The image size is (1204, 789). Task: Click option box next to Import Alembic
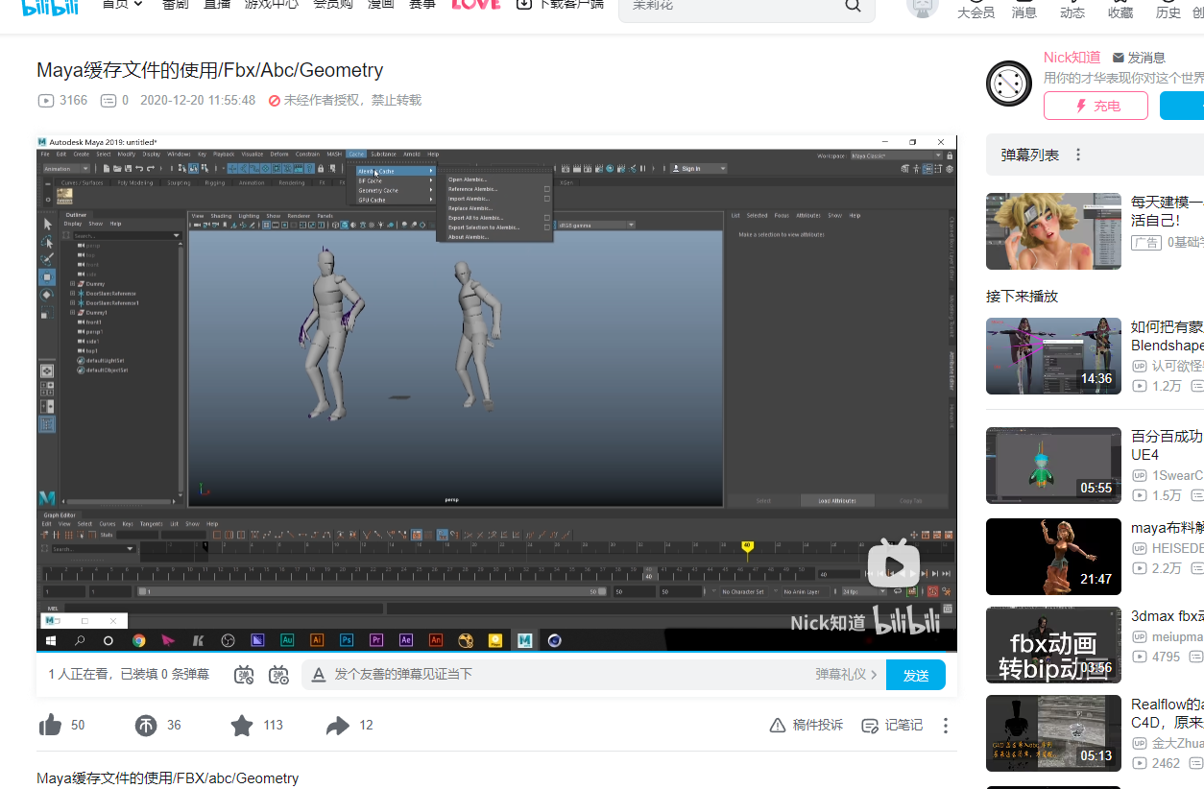(x=547, y=199)
